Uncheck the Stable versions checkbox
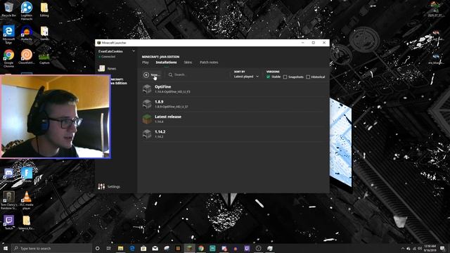This screenshot has width=450, height=253. [269, 77]
